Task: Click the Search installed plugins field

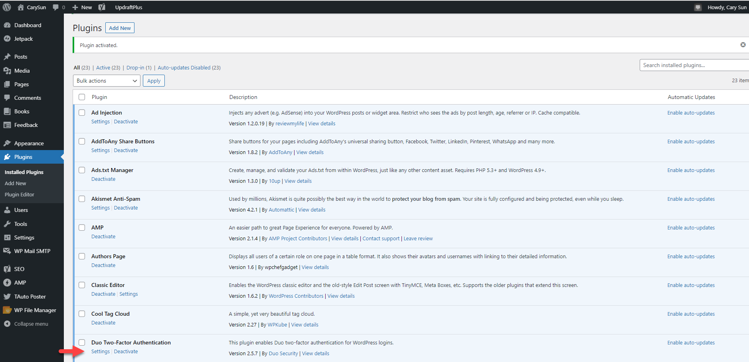Action: click(x=694, y=65)
